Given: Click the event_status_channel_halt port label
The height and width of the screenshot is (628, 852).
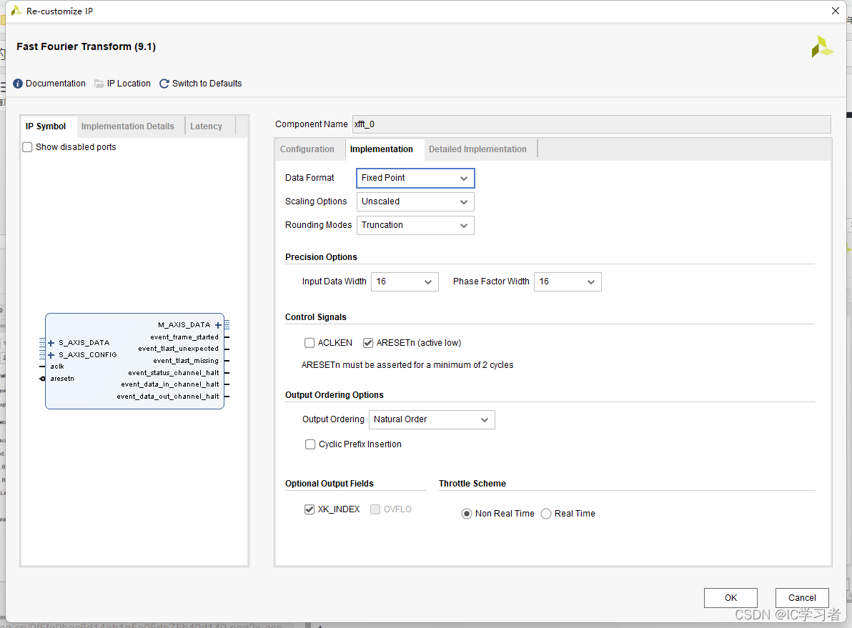Looking at the screenshot, I should (174, 373).
